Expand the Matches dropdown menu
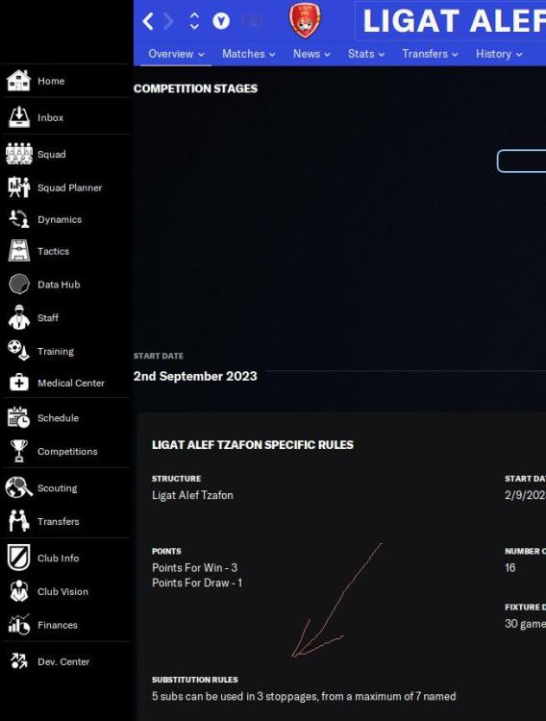The width and height of the screenshot is (546, 721). (249, 54)
